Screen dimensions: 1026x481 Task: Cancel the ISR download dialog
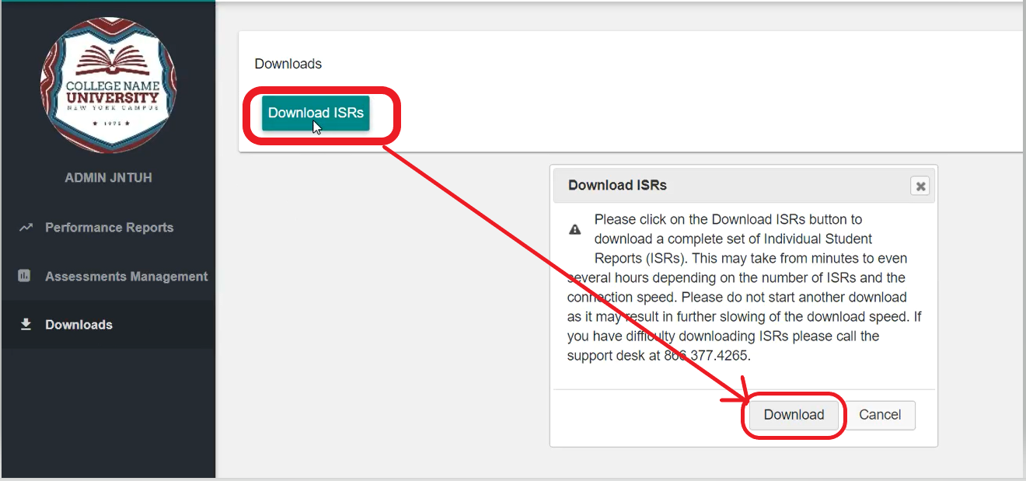pyautogui.click(x=880, y=415)
